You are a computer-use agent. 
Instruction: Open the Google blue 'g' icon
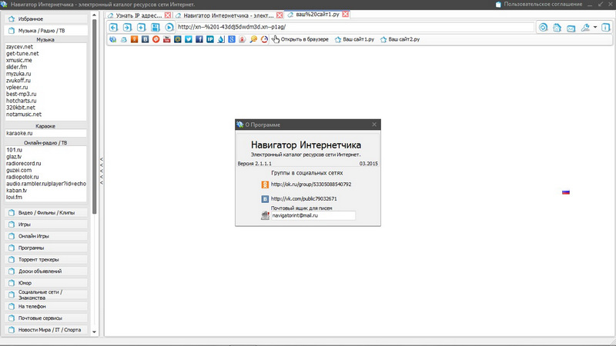pos(232,39)
